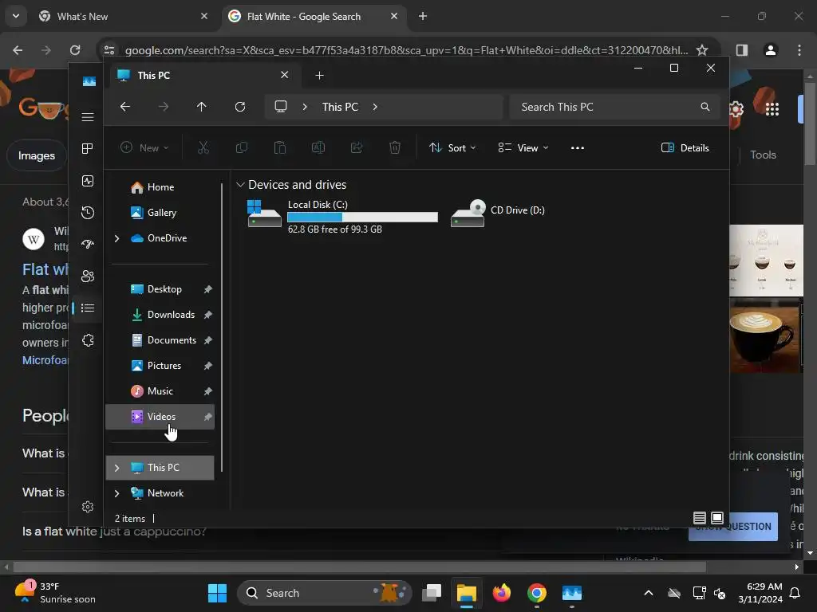Click the Rename icon in Explorer toolbar
The image size is (817, 612).
point(318,147)
